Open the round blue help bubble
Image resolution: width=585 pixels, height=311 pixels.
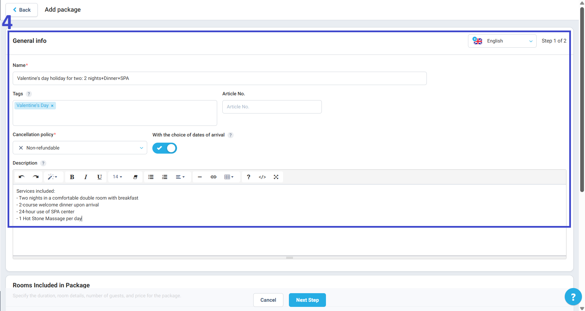click(x=573, y=297)
